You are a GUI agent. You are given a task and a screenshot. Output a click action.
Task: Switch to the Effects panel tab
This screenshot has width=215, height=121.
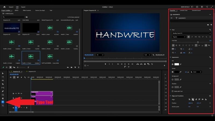coord(16,10)
